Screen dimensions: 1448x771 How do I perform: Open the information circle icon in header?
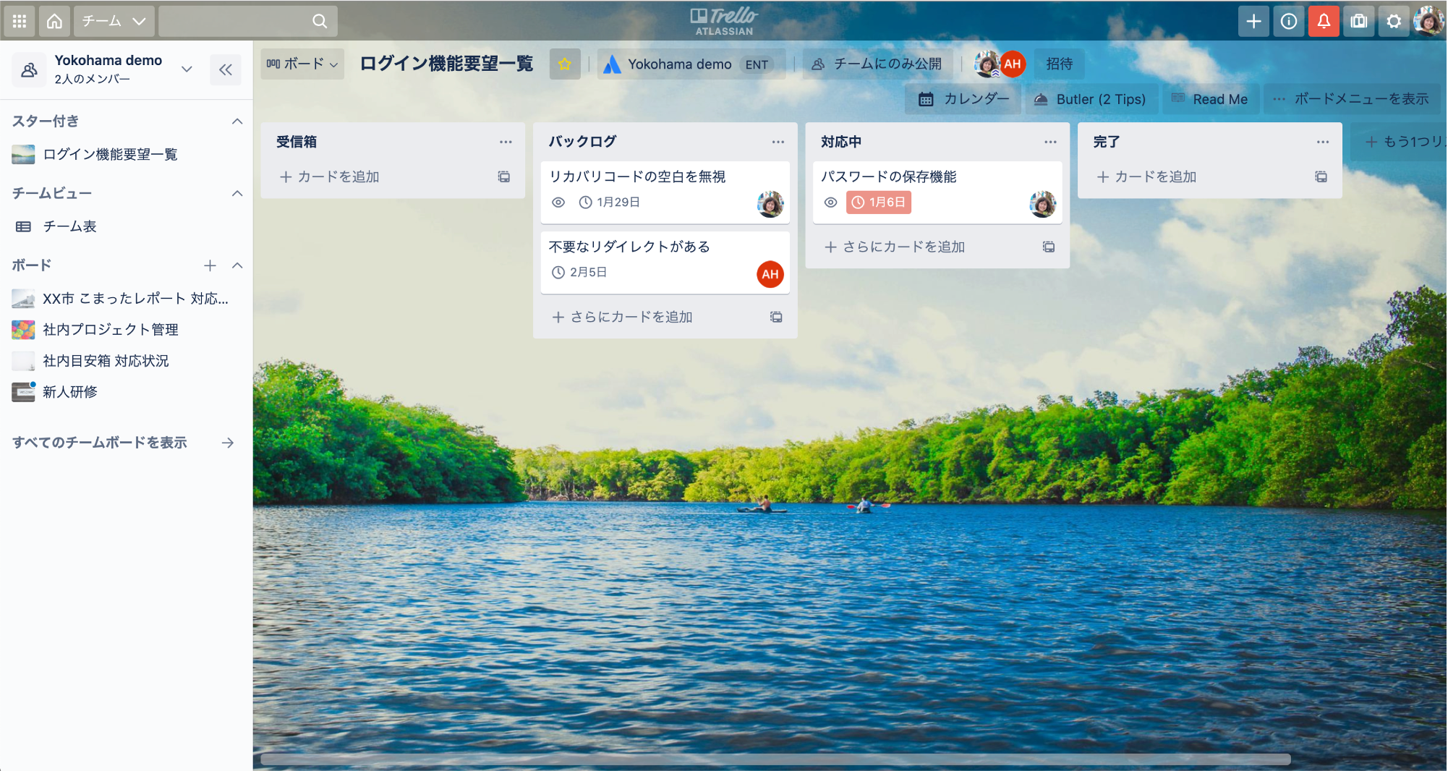pyautogui.click(x=1288, y=21)
